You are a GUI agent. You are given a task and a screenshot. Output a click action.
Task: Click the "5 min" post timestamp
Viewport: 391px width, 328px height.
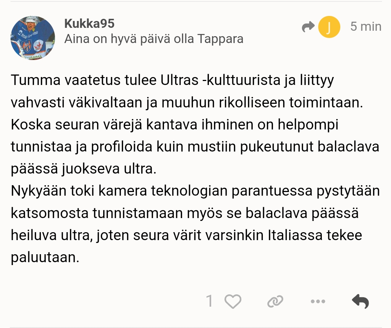click(366, 26)
